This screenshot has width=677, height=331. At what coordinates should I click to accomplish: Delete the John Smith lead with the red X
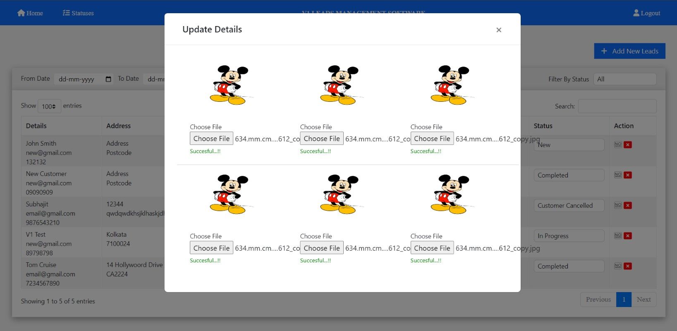[x=628, y=145]
